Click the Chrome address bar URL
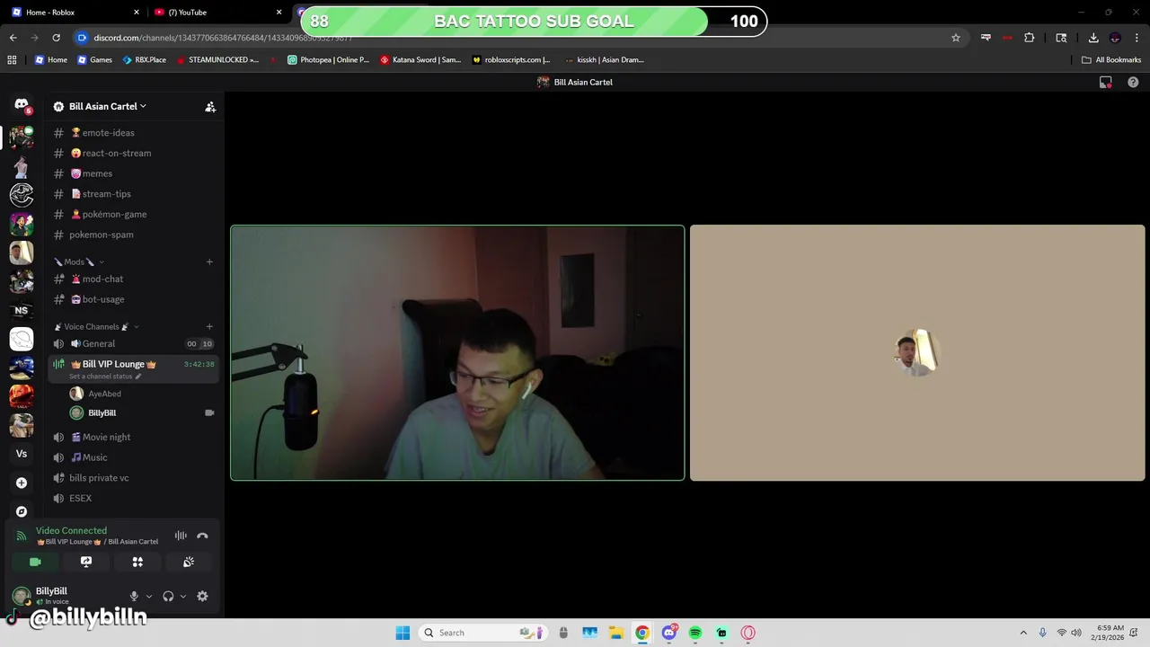The width and height of the screenshot is (1150, 647). point(223,38)
